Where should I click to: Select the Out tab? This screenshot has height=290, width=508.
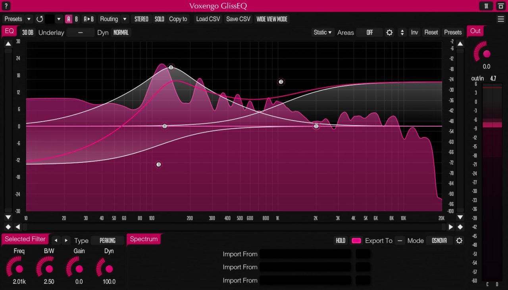click(x=475, y=31)
